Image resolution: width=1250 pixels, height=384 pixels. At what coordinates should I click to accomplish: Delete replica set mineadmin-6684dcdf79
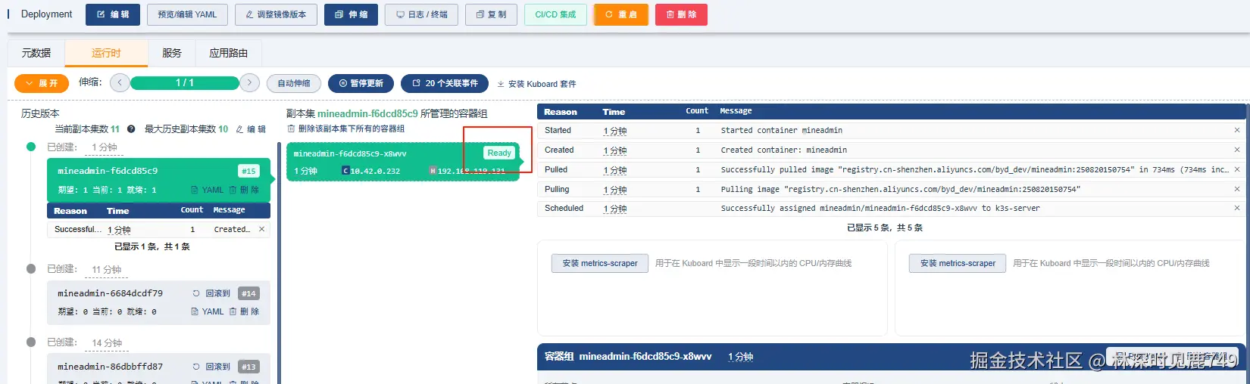click(x=245, y=311)
